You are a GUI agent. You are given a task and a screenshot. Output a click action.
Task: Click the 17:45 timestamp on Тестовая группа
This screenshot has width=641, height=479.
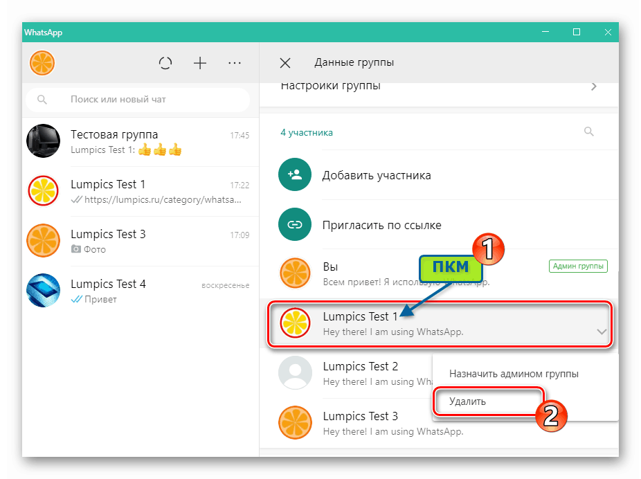coord(240,135)
